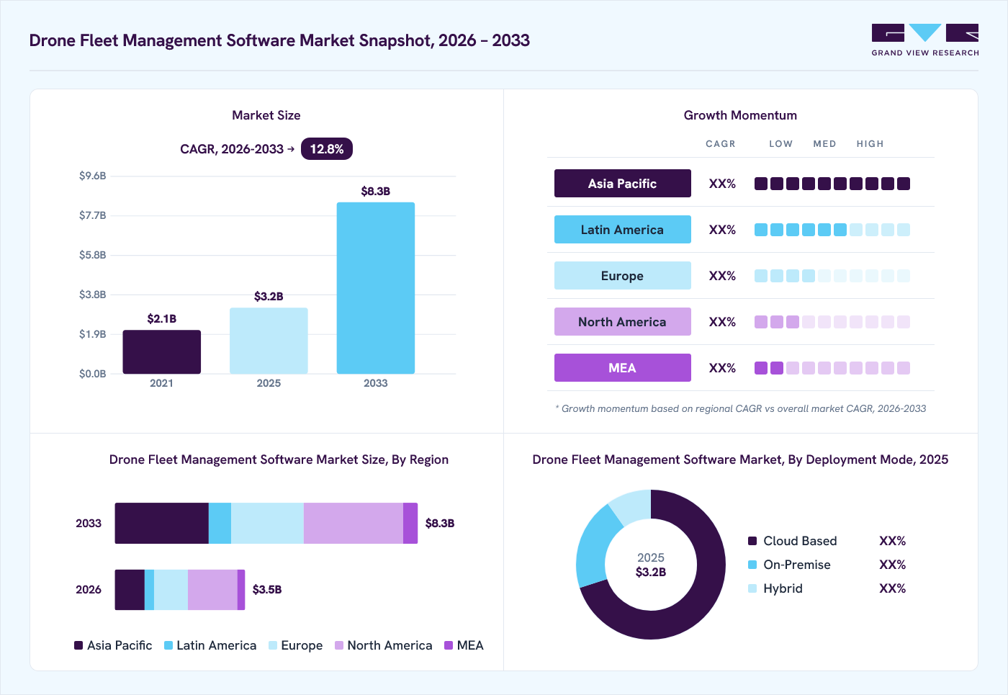Select the 12.8% CAGR badge
This screenshot has height=695, width=1008.
click(x=327, y=149)
